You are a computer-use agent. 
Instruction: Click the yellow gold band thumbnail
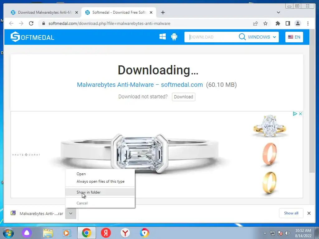pos(269,182)
